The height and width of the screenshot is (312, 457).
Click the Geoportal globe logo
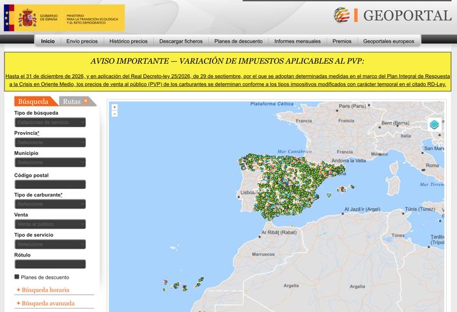tap(341, 15)
